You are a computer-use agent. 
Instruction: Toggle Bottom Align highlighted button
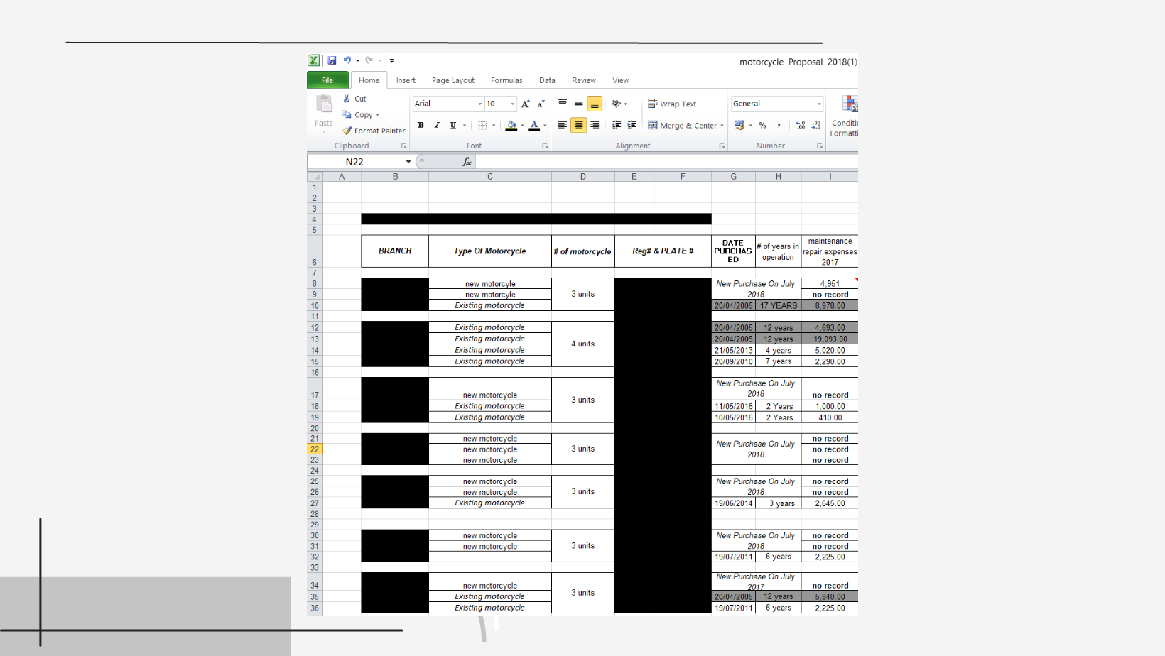(x=595, y=104)
